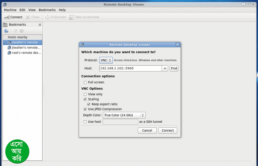
Task: Open the Machine menu
Action: click(x=10, y=10)
